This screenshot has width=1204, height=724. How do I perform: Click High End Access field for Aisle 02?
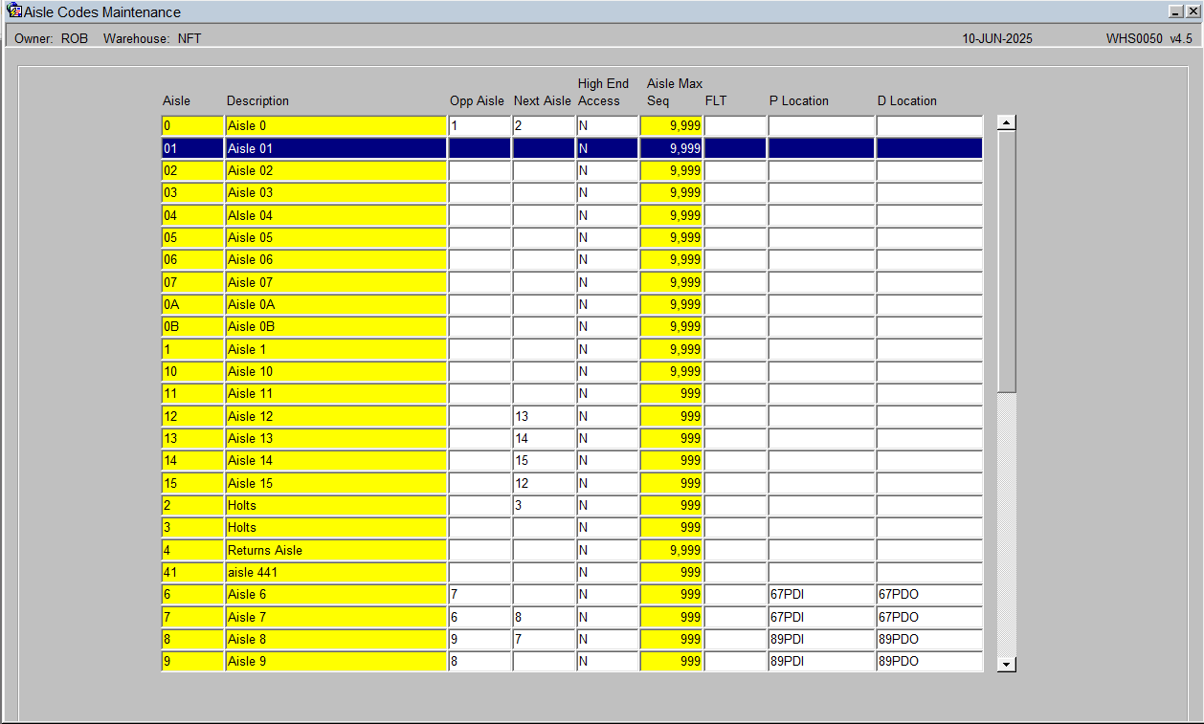(608, 170)
